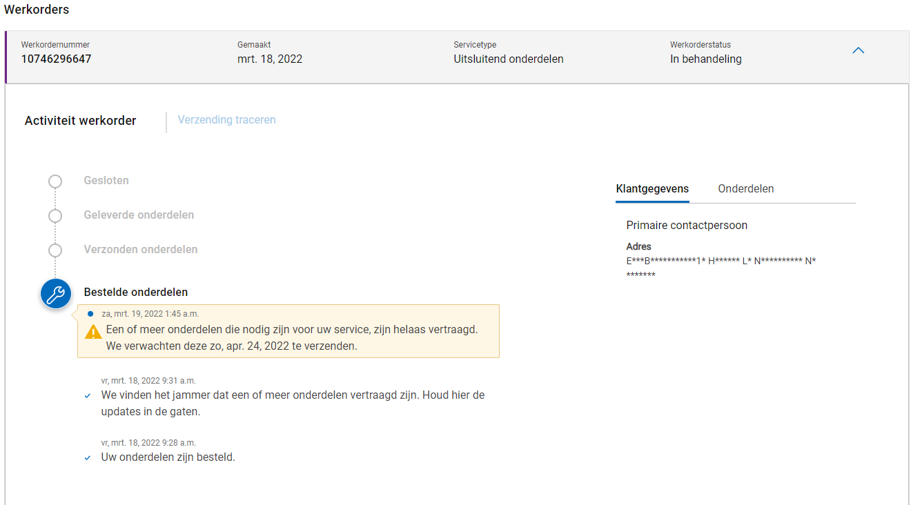This screenshot has height=505, width=911.
Task: Click the Geleverde onderdelen step circle
Action: coord(55,216)
